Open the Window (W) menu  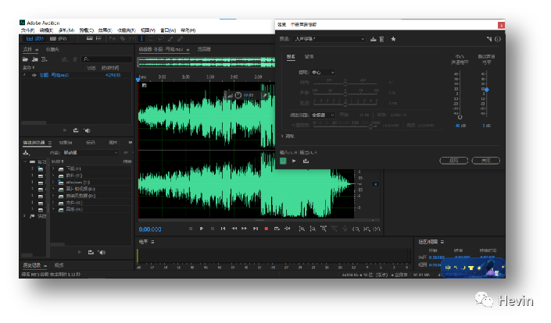coord(167,30)
